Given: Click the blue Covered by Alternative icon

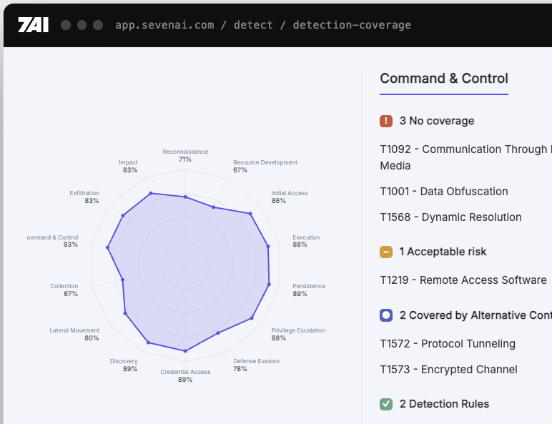Looking at the screenshot, I should tap(386, 315).
